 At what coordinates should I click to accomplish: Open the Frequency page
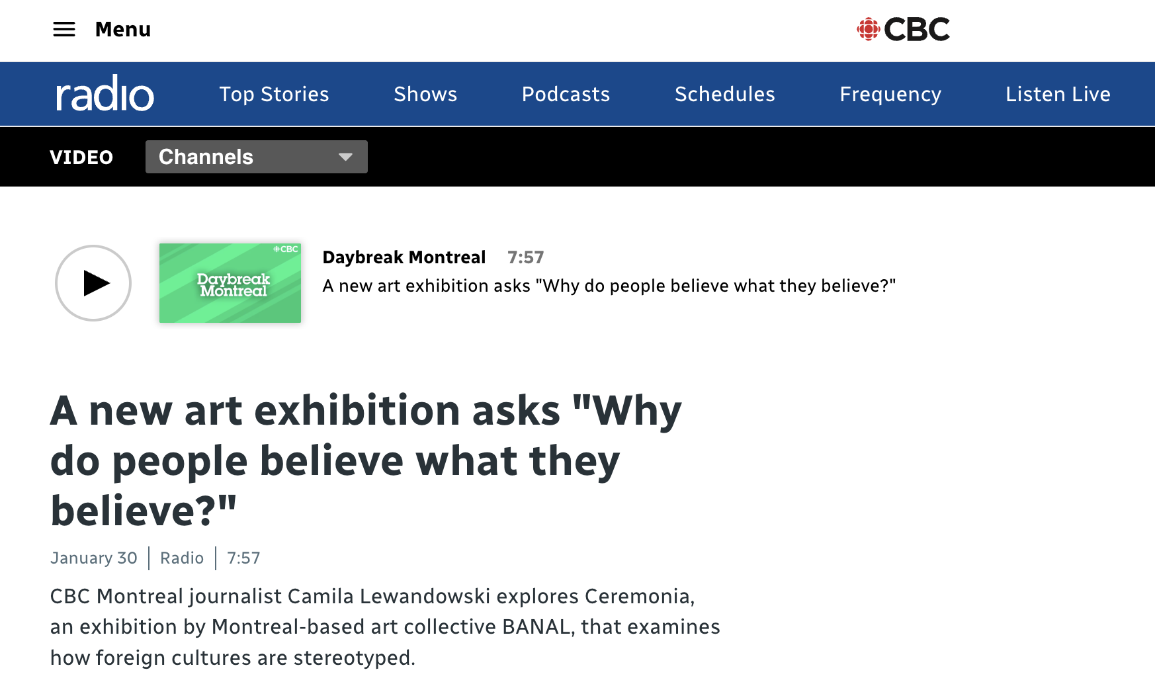click(890, 94)
